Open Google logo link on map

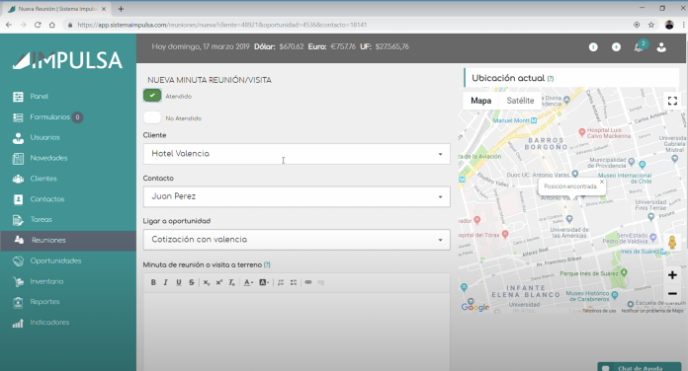[475, 307]
